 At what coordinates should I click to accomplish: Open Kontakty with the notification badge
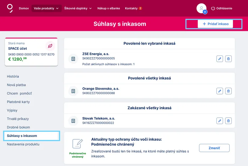pyautogui.click(x=133, y=8)
